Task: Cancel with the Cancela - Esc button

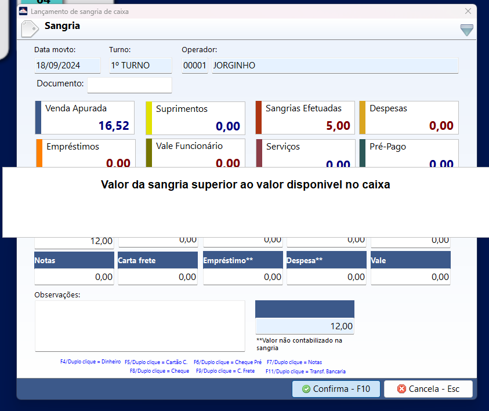Action: tap(428, 389)
